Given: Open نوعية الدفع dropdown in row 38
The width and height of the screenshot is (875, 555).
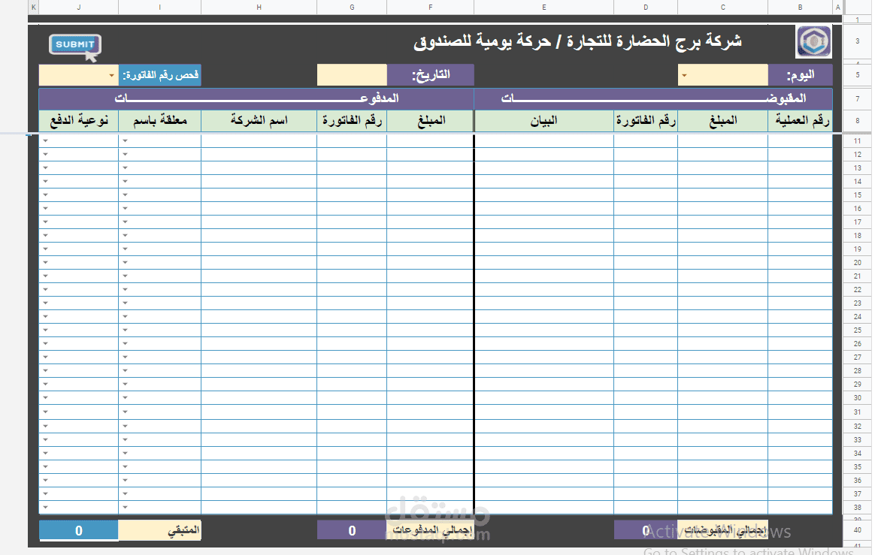Looking at the screenshot, I should pyautogui.click(x=45, y=507).
